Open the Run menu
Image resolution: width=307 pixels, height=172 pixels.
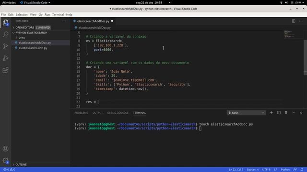point(47,15)
